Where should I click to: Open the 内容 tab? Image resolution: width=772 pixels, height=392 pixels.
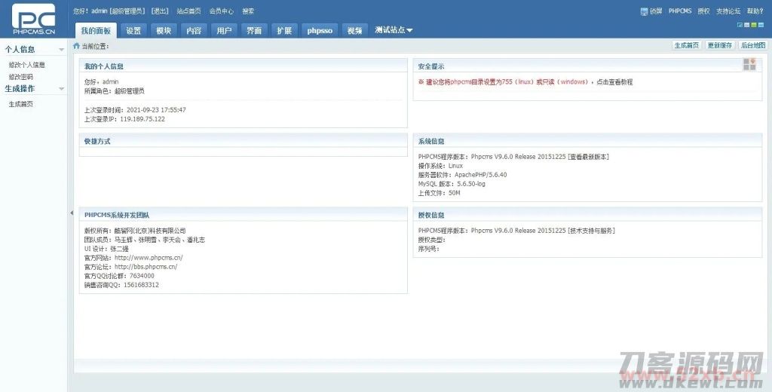194,31
